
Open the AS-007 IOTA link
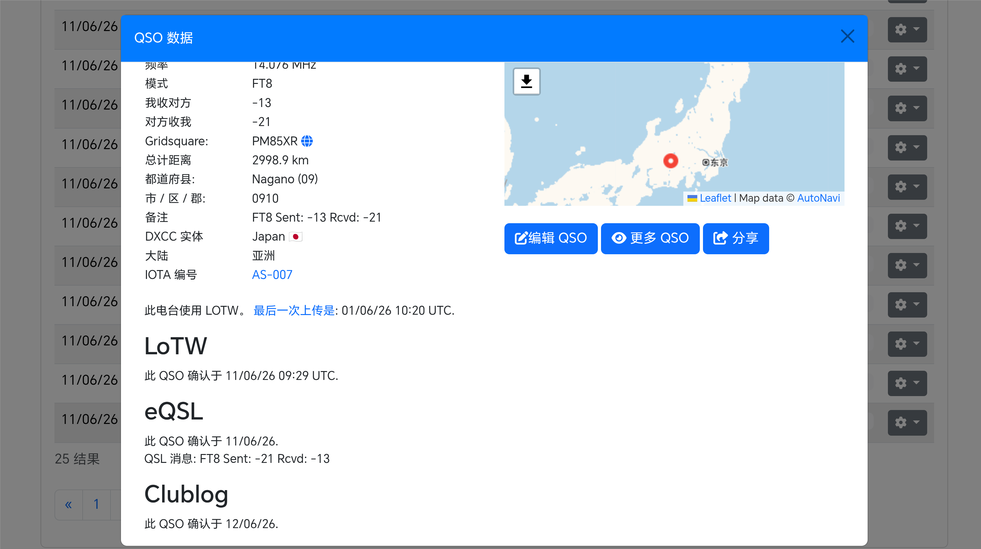pyautogui.click(x=272, y=275)
